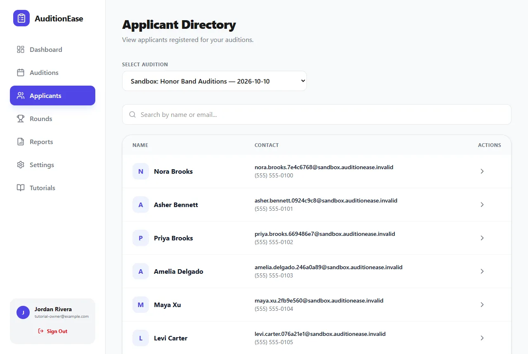Click phone number (555) 555-0101
528x354 pixels.
(274, 209)
